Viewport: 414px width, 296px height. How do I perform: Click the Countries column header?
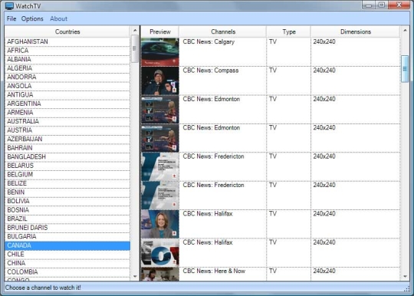click(x=67, y=31)
